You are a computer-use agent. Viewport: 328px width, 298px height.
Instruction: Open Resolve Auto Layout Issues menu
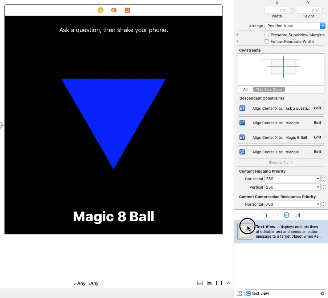(x=229, y=283)
